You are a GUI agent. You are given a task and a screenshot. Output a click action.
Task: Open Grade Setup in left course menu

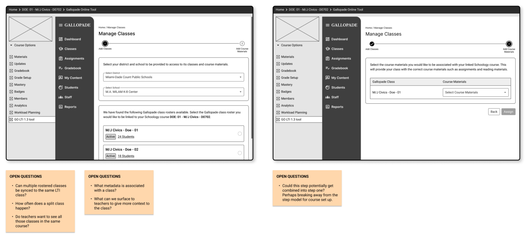[x=23, y=78]
